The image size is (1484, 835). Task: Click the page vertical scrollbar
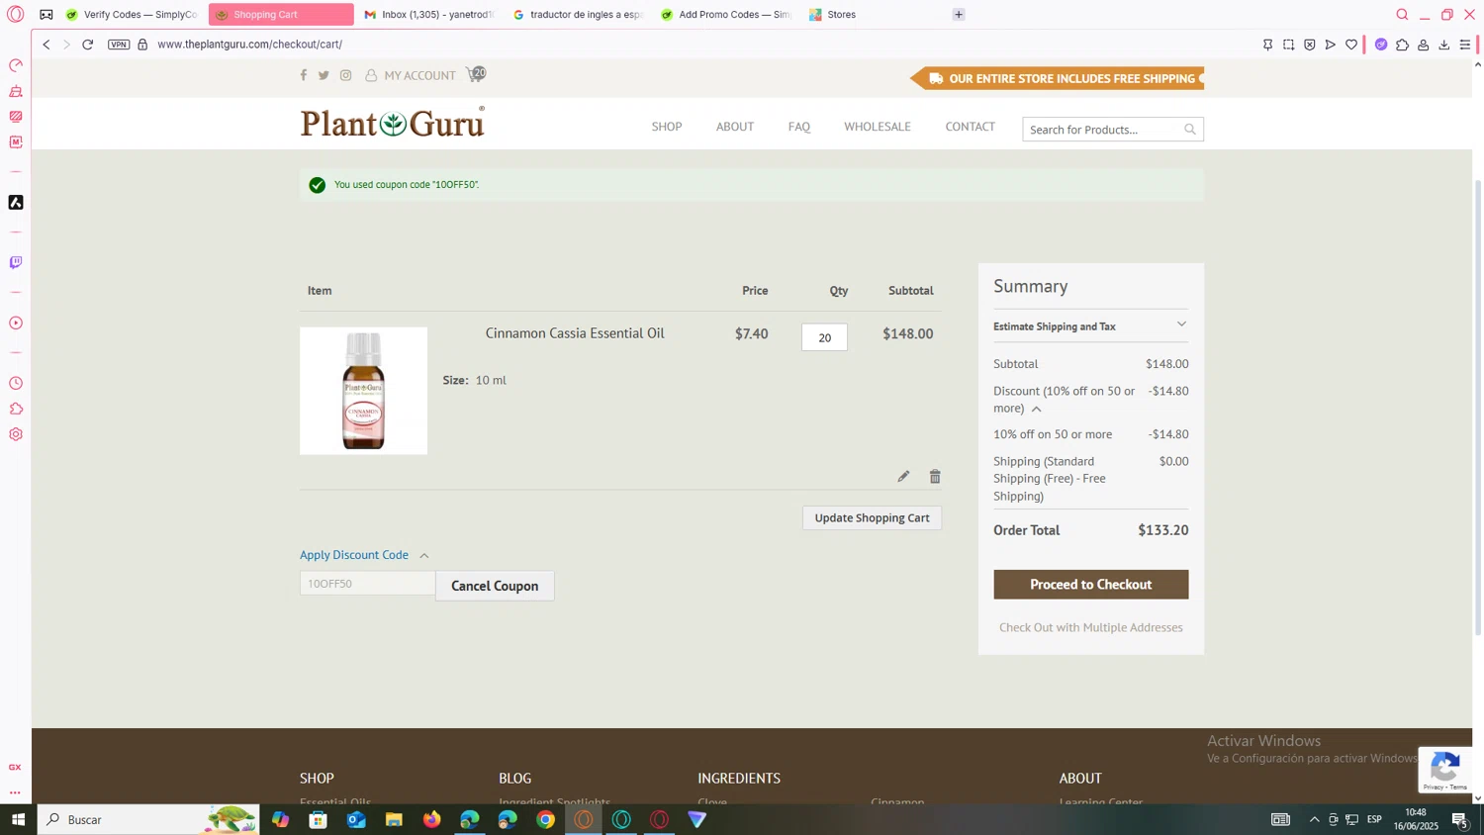1478,406
